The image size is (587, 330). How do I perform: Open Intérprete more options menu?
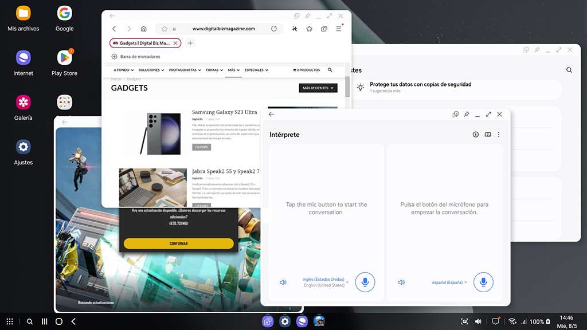pyautogui.click(x=499, y=134)
